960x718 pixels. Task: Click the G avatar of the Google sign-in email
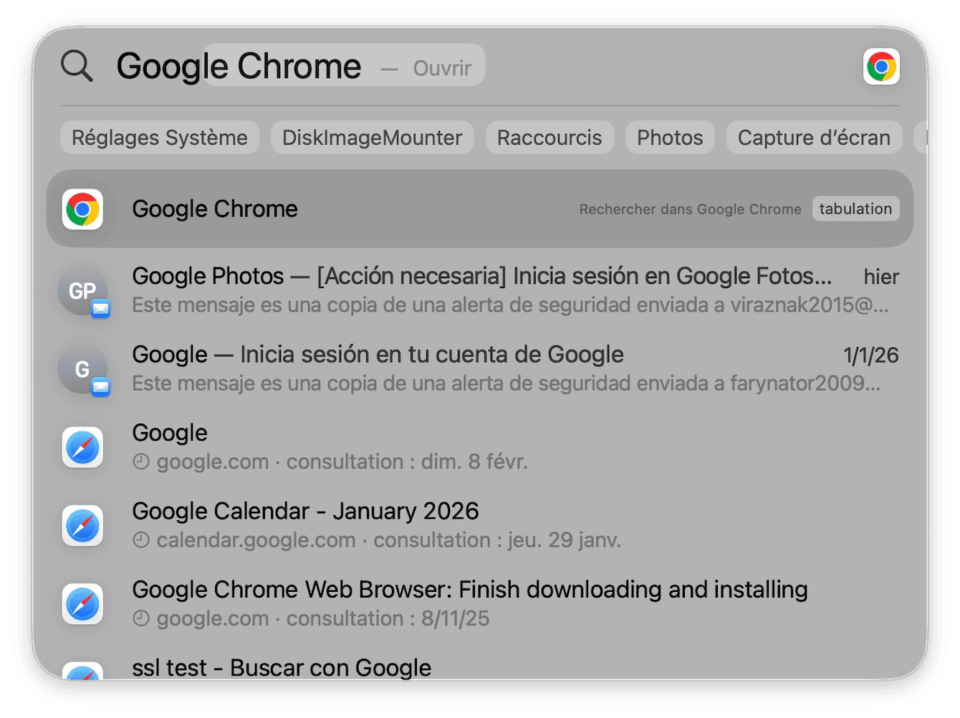tap(82, 368)
